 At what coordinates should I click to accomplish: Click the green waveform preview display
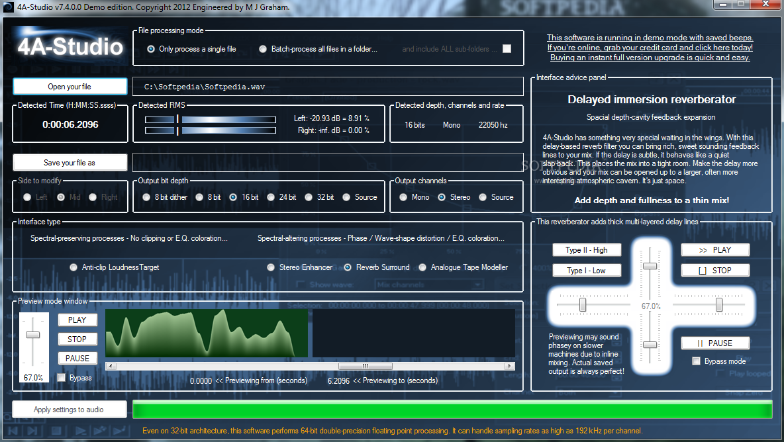click(207, 333)
